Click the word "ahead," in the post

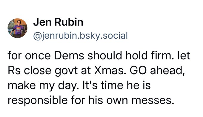click(167, 70)
